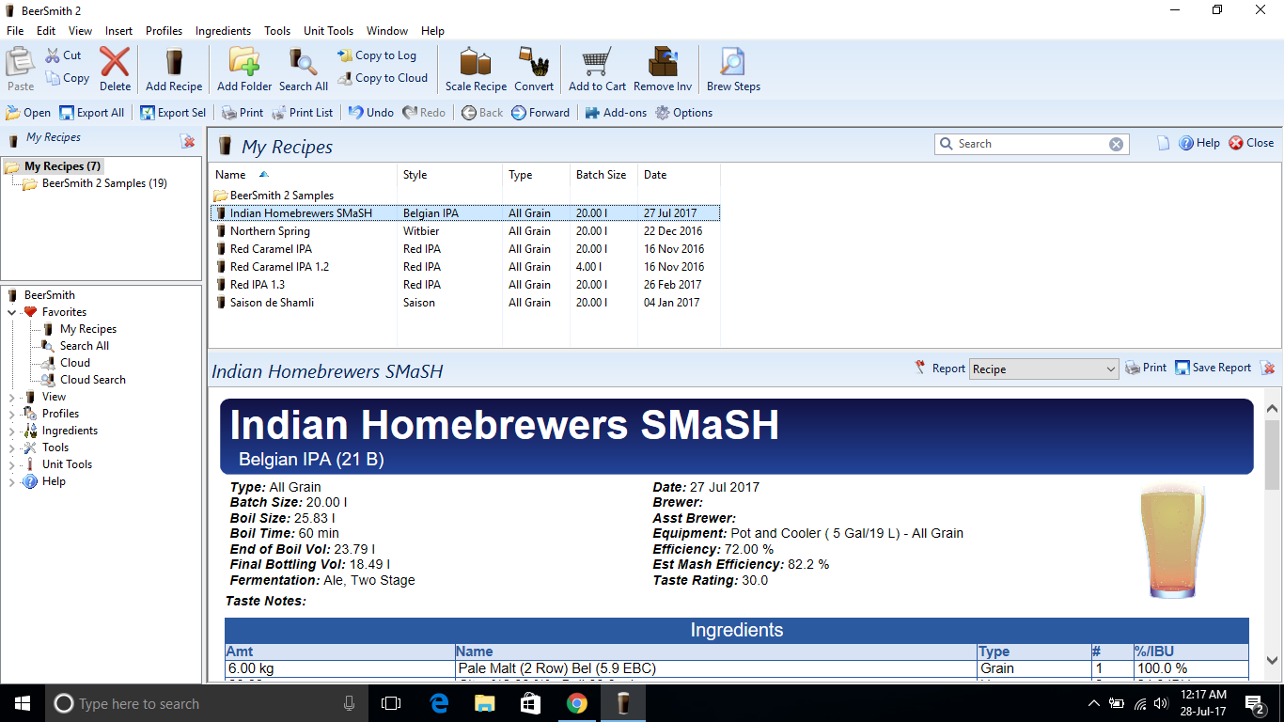Click the red Close button in My Recipes
This screenshot has height=722, width=1284.
1251,143
